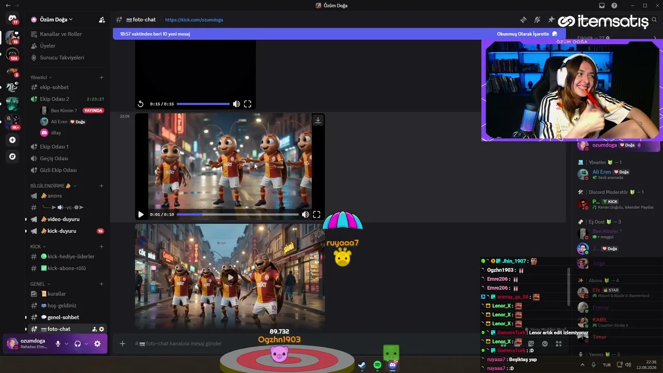This screenshot has height=373, width=663.
Task: Open the threads icon in channel header
Action: (523, 20)
